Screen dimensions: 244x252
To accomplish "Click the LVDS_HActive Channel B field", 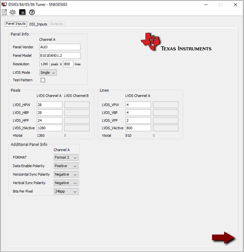I will click(x=77, y=128).
